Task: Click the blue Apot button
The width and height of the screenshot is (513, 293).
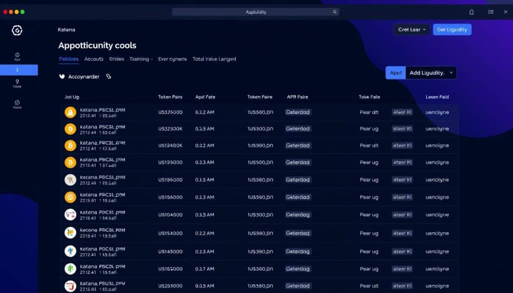Action: click(396, 73)
